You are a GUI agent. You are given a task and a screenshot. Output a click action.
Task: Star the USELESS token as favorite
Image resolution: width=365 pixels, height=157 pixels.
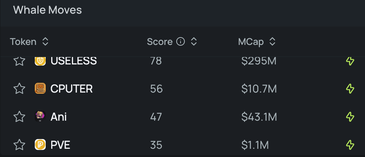[x=19, y=61]
